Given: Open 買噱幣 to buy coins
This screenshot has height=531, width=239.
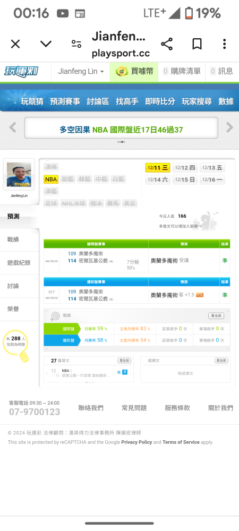Looking at the screenshot, I should click(x=134, y=72).
